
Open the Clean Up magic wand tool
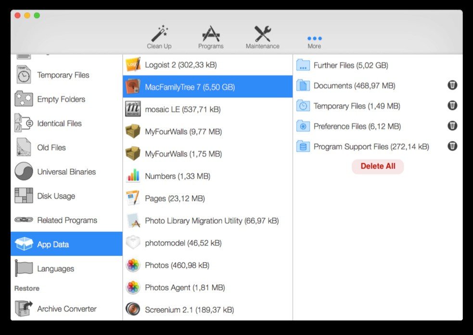click(159, 37)
